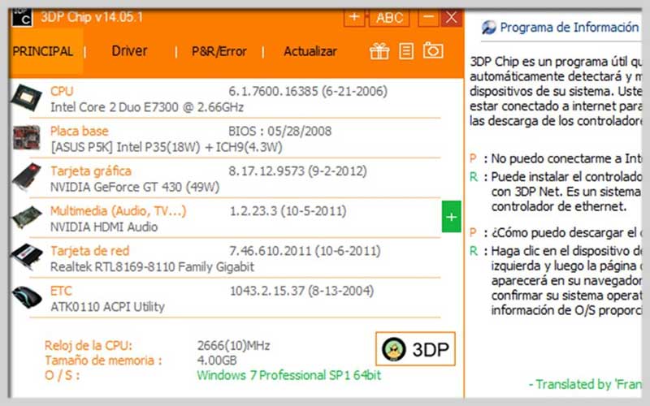
Task: Click NVIDIA HDMI Audio text
Action: pyautogui.click(x=104, y=227)
